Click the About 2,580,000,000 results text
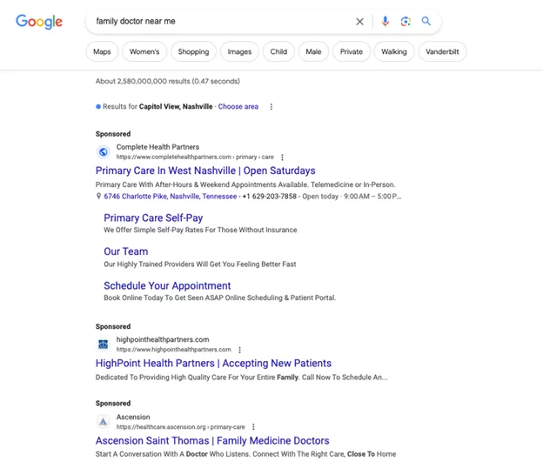Viewport: 543px width, 475px height. pyautogui.click(x=168, y=81)
